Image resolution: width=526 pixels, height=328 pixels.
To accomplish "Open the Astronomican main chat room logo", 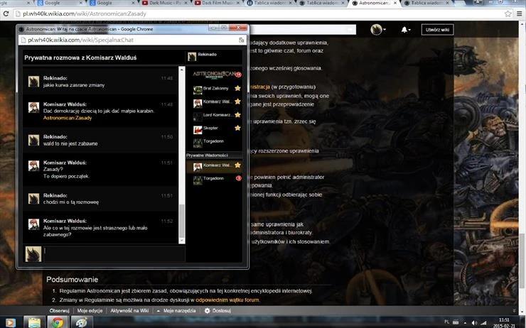I will pos(214,74).
